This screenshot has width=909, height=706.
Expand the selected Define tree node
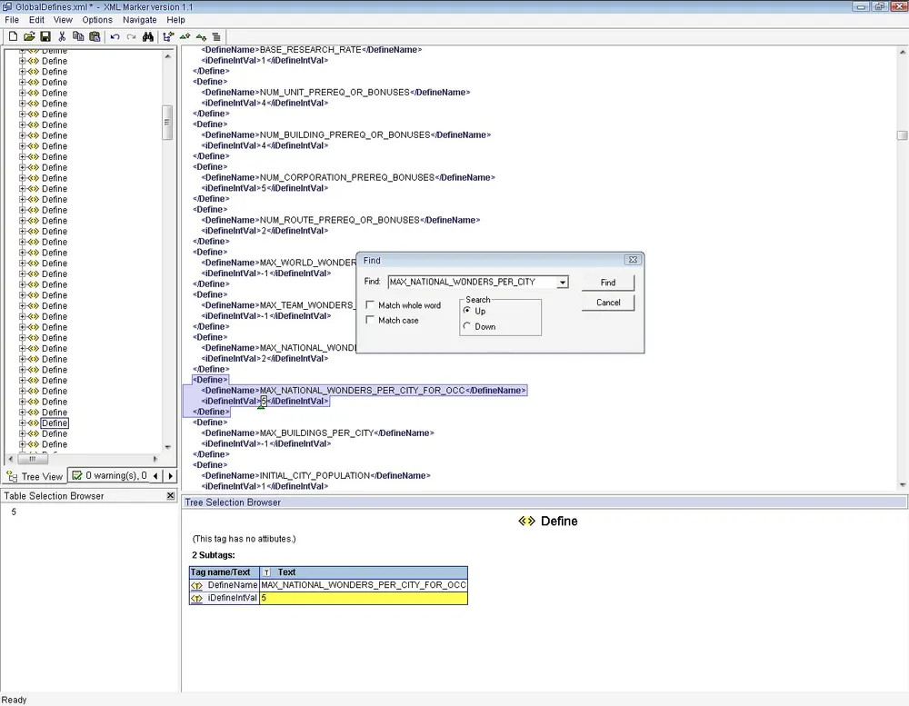(23, 423)
